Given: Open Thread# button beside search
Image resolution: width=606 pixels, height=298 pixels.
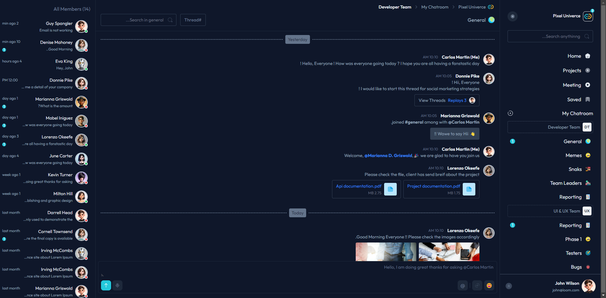Looking at the screenshot, I should pos(193,20).
